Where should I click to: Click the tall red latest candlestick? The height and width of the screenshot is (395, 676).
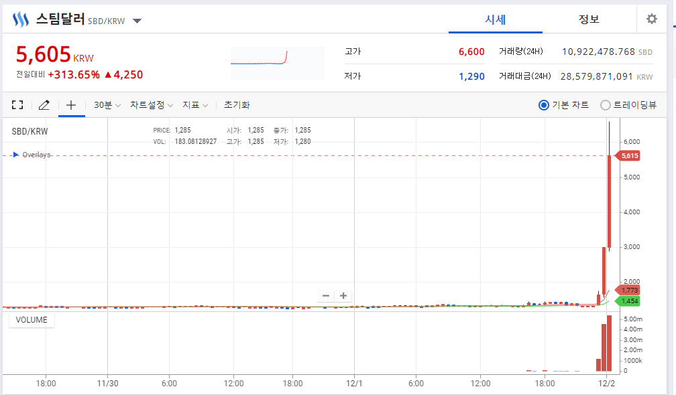pyautogui.click(x=609, y=201)
